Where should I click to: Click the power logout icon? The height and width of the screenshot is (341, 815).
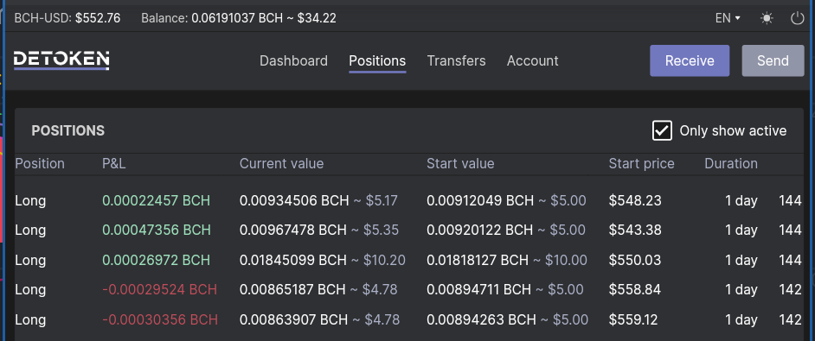pyautogui.click(x=797, y=19)
